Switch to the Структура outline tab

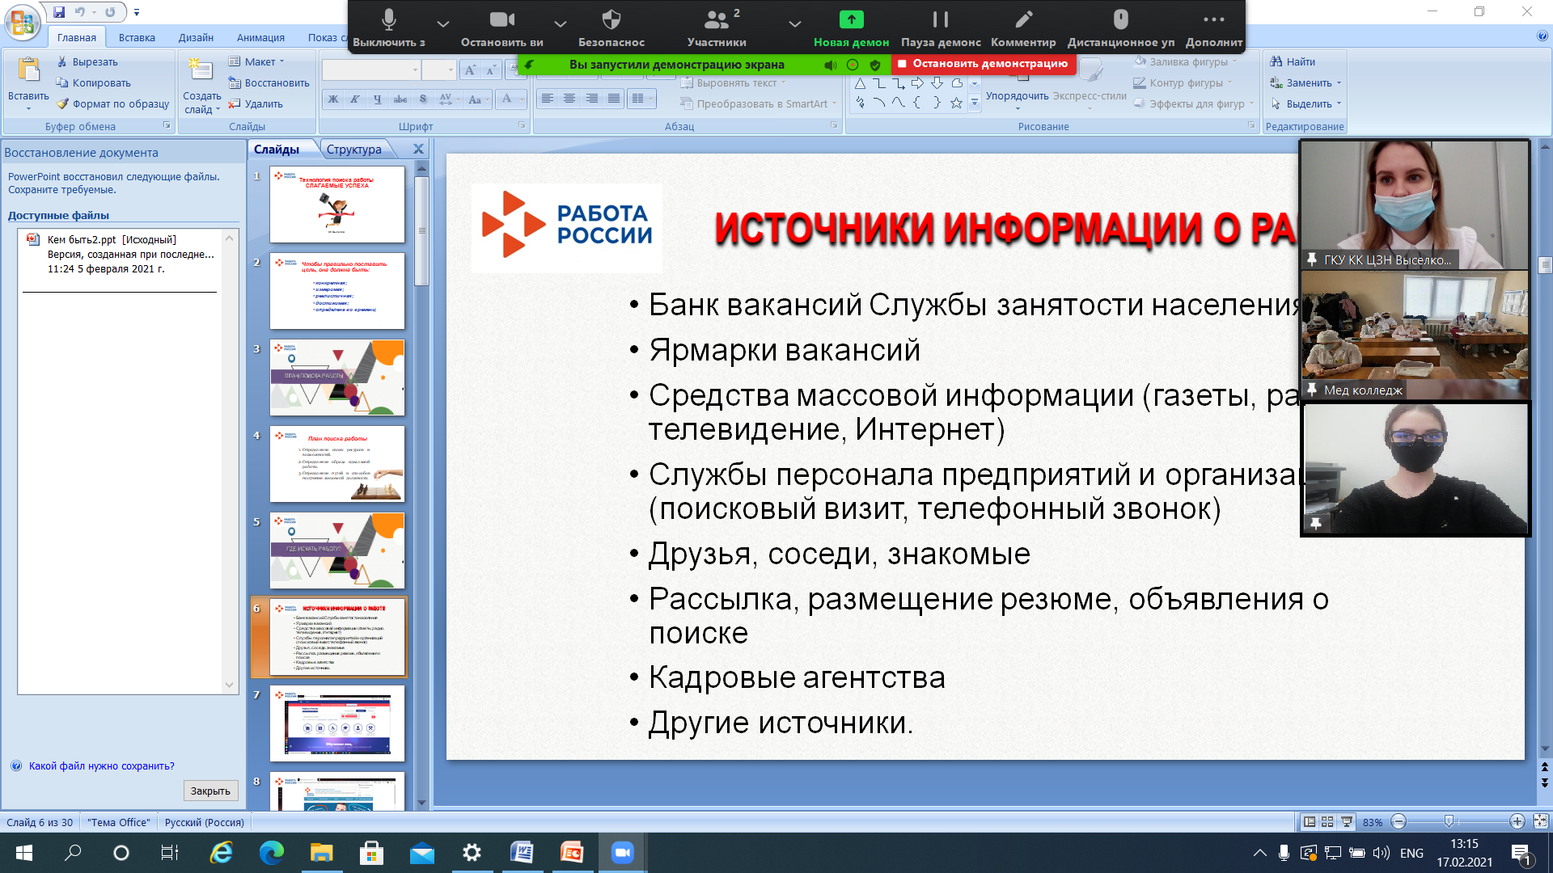tap(353, 150)
